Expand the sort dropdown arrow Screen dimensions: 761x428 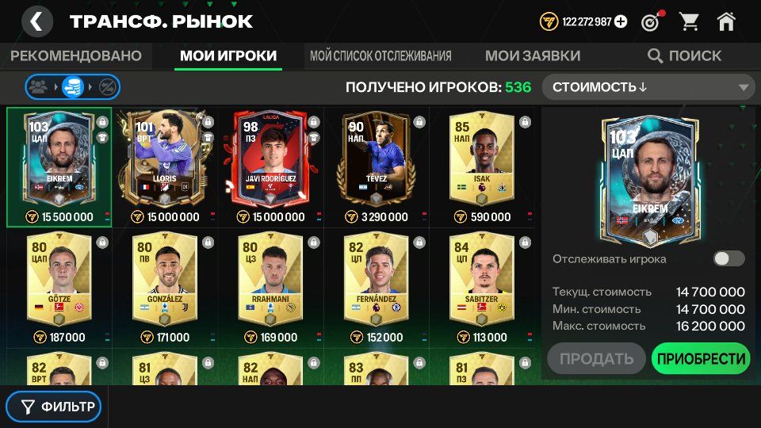pyautogui.click(x=743, y=88)
